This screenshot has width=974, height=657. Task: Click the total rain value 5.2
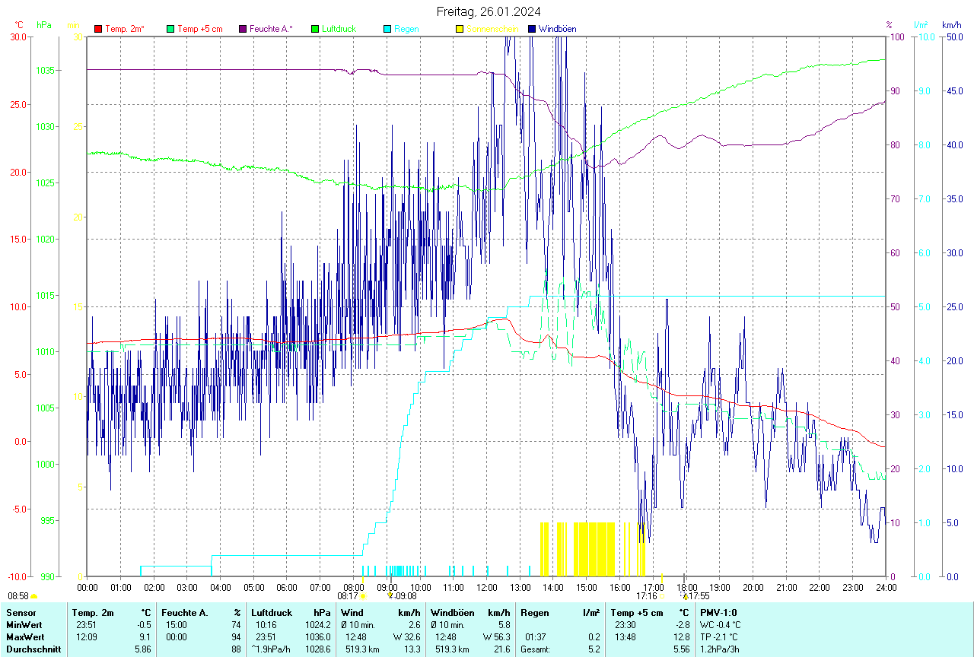click(594, 649)
